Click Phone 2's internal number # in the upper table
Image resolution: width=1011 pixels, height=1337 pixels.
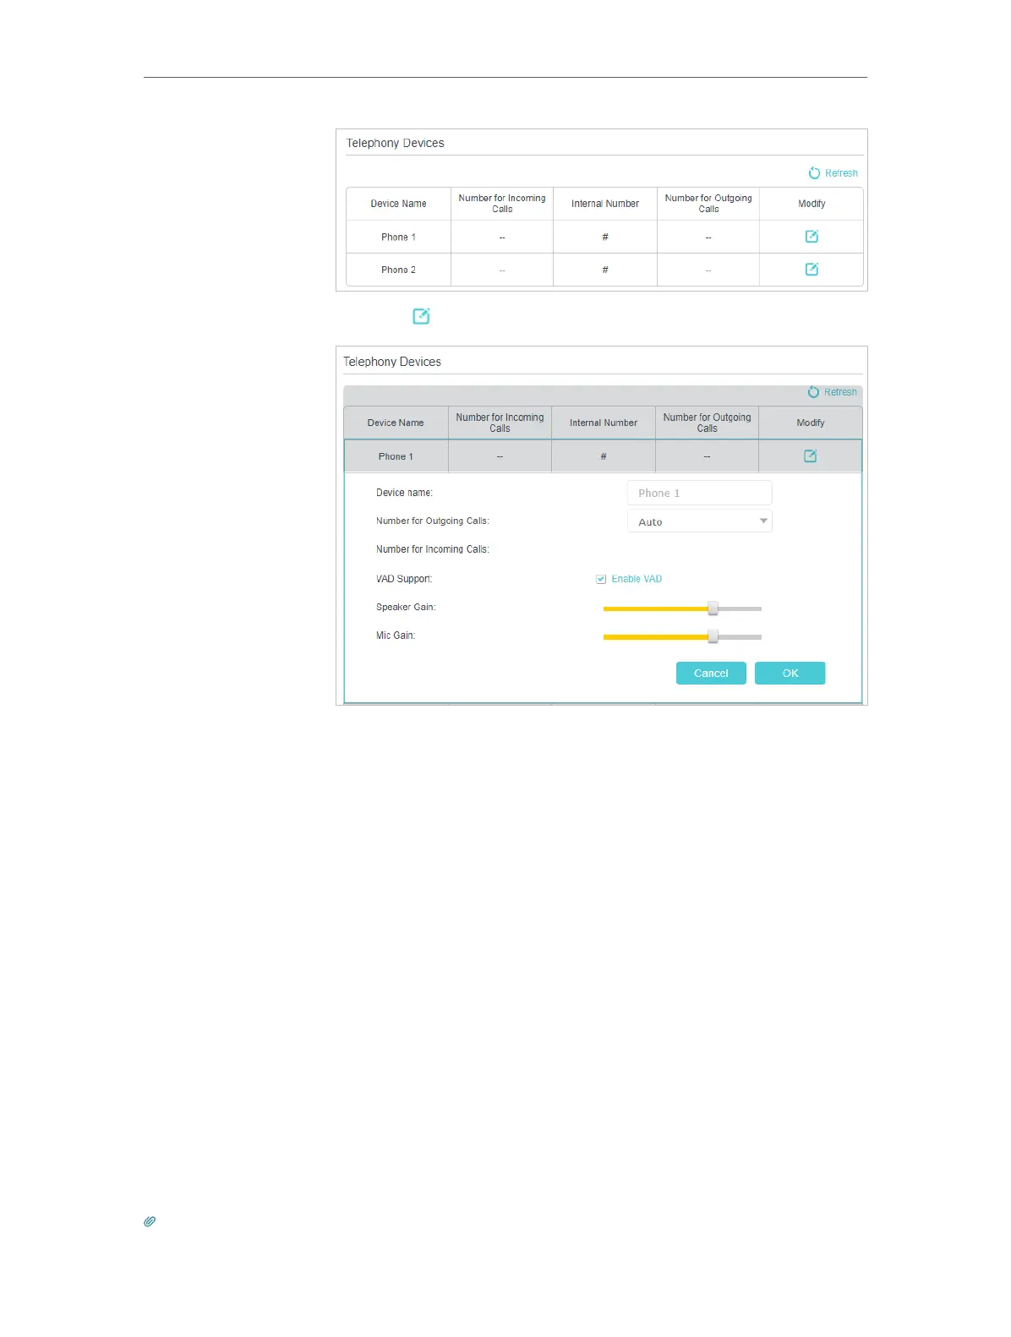click(605, 270)
